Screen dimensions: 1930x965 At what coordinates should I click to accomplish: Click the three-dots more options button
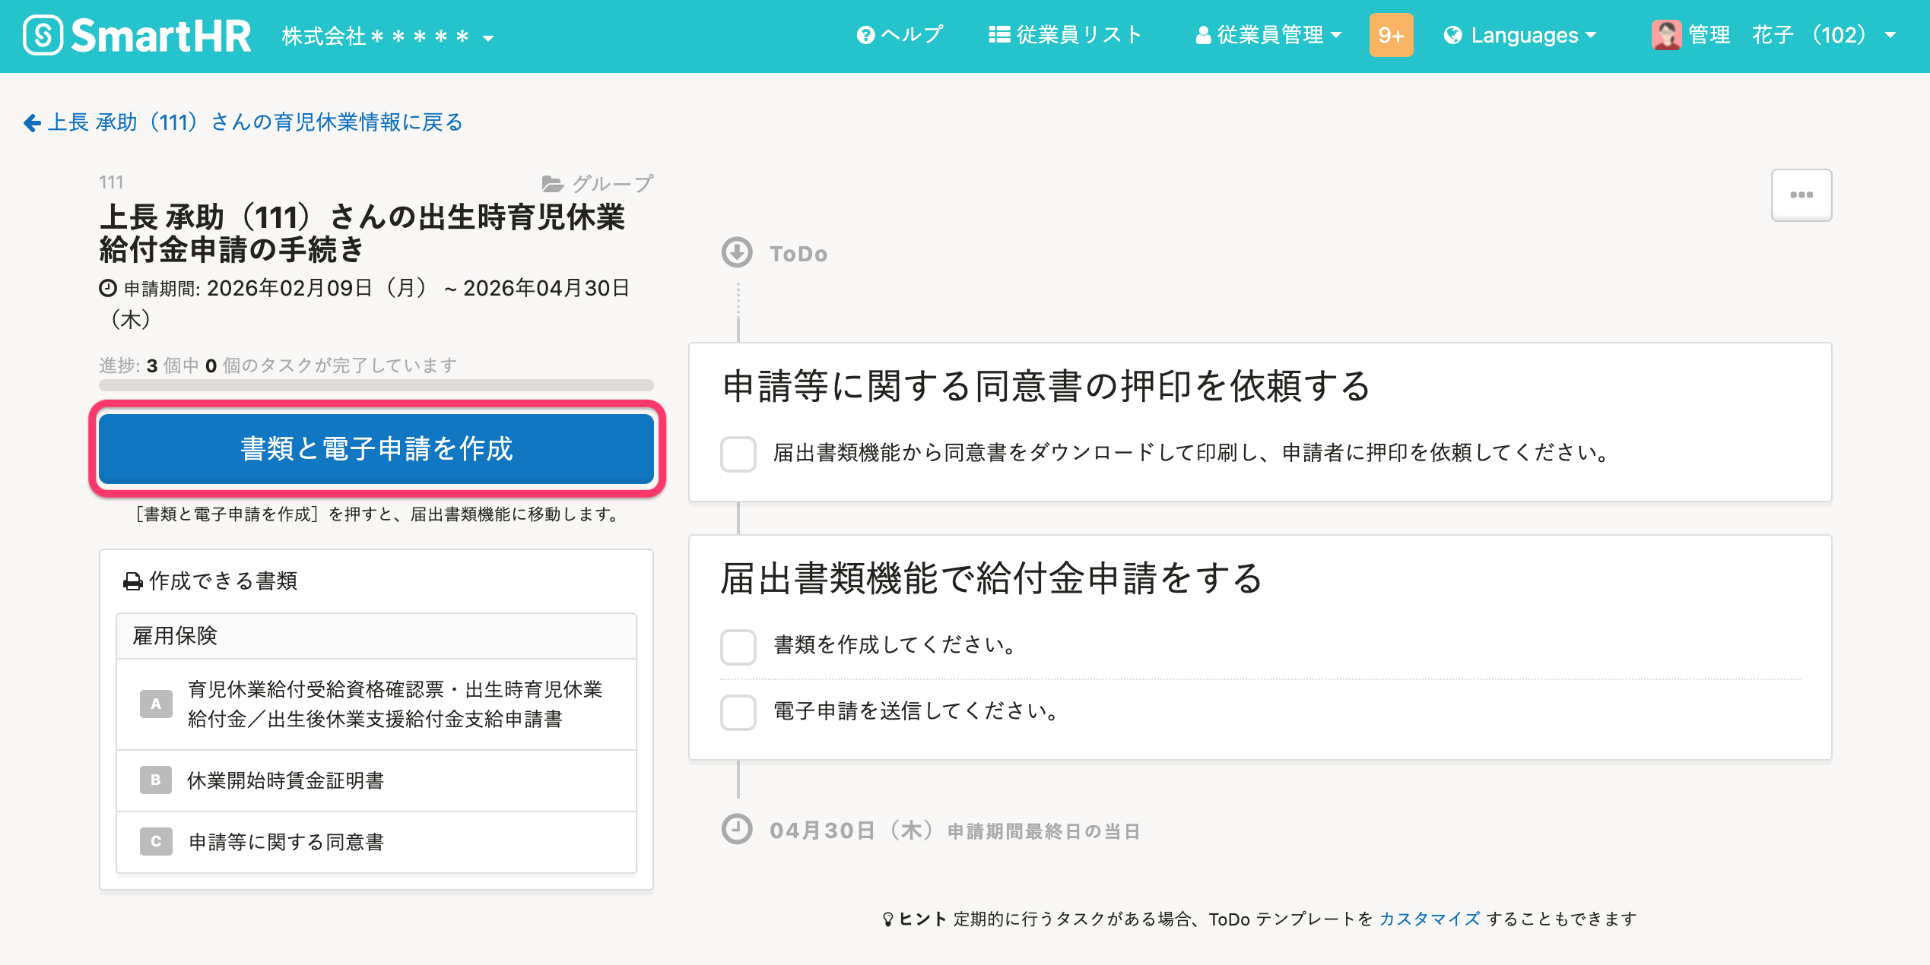[1801, 195]
